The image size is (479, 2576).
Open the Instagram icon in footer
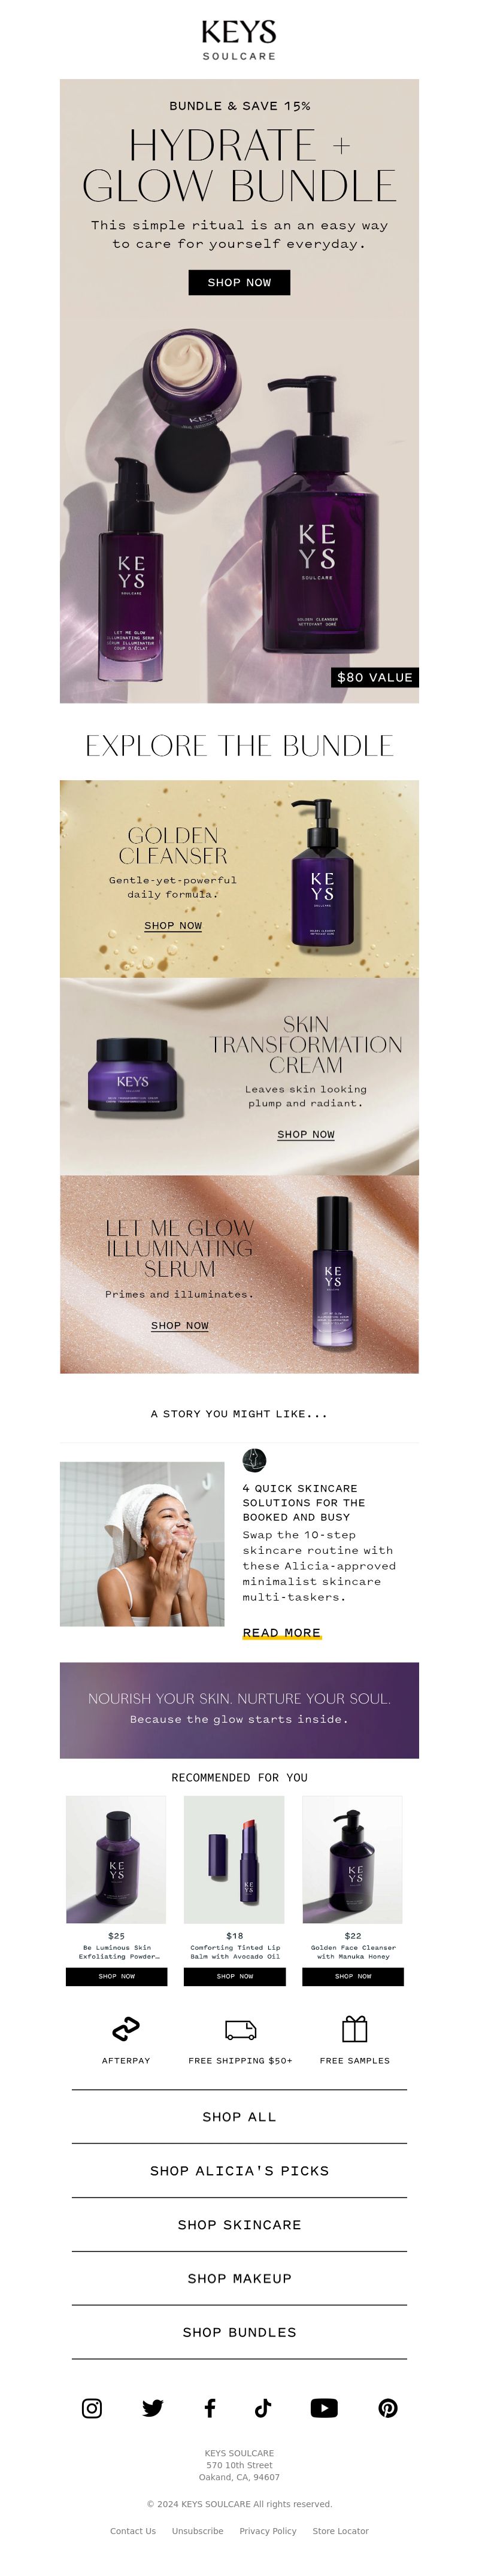pyautogui.click(x=91, y=2407)
